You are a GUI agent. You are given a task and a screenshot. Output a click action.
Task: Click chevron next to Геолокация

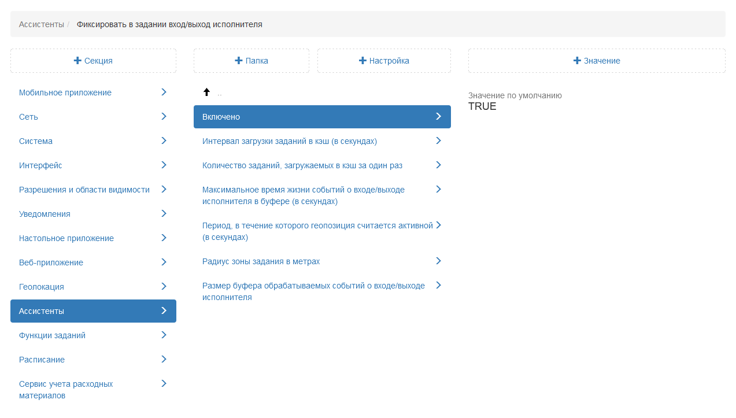pyautogui.click(x=164, y=286)
